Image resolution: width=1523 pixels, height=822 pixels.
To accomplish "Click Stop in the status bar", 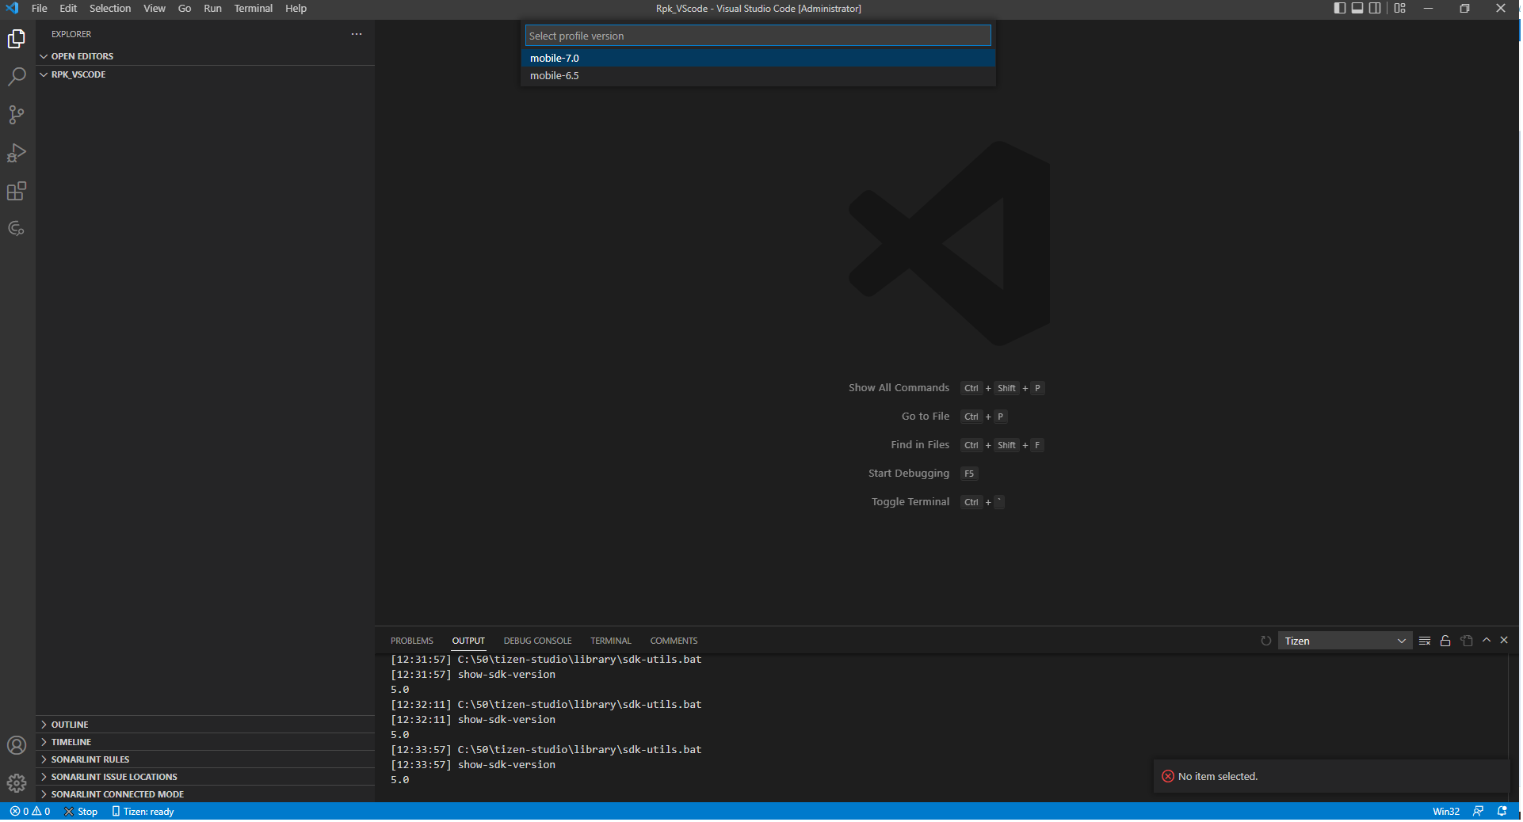I will (82, 812).
